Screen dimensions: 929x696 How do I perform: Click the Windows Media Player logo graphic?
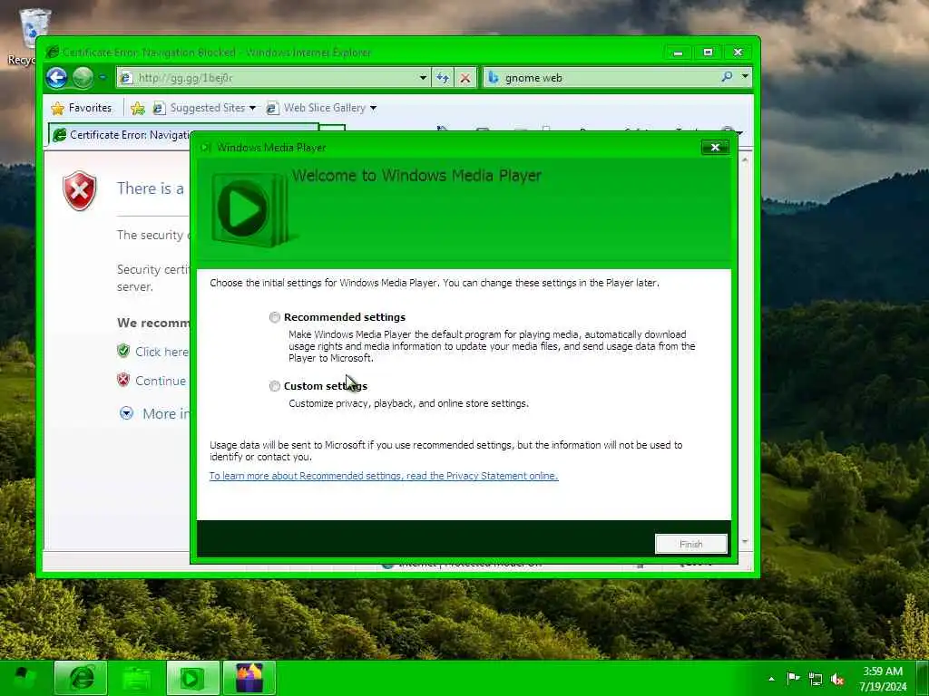click(x=253, y=209)
